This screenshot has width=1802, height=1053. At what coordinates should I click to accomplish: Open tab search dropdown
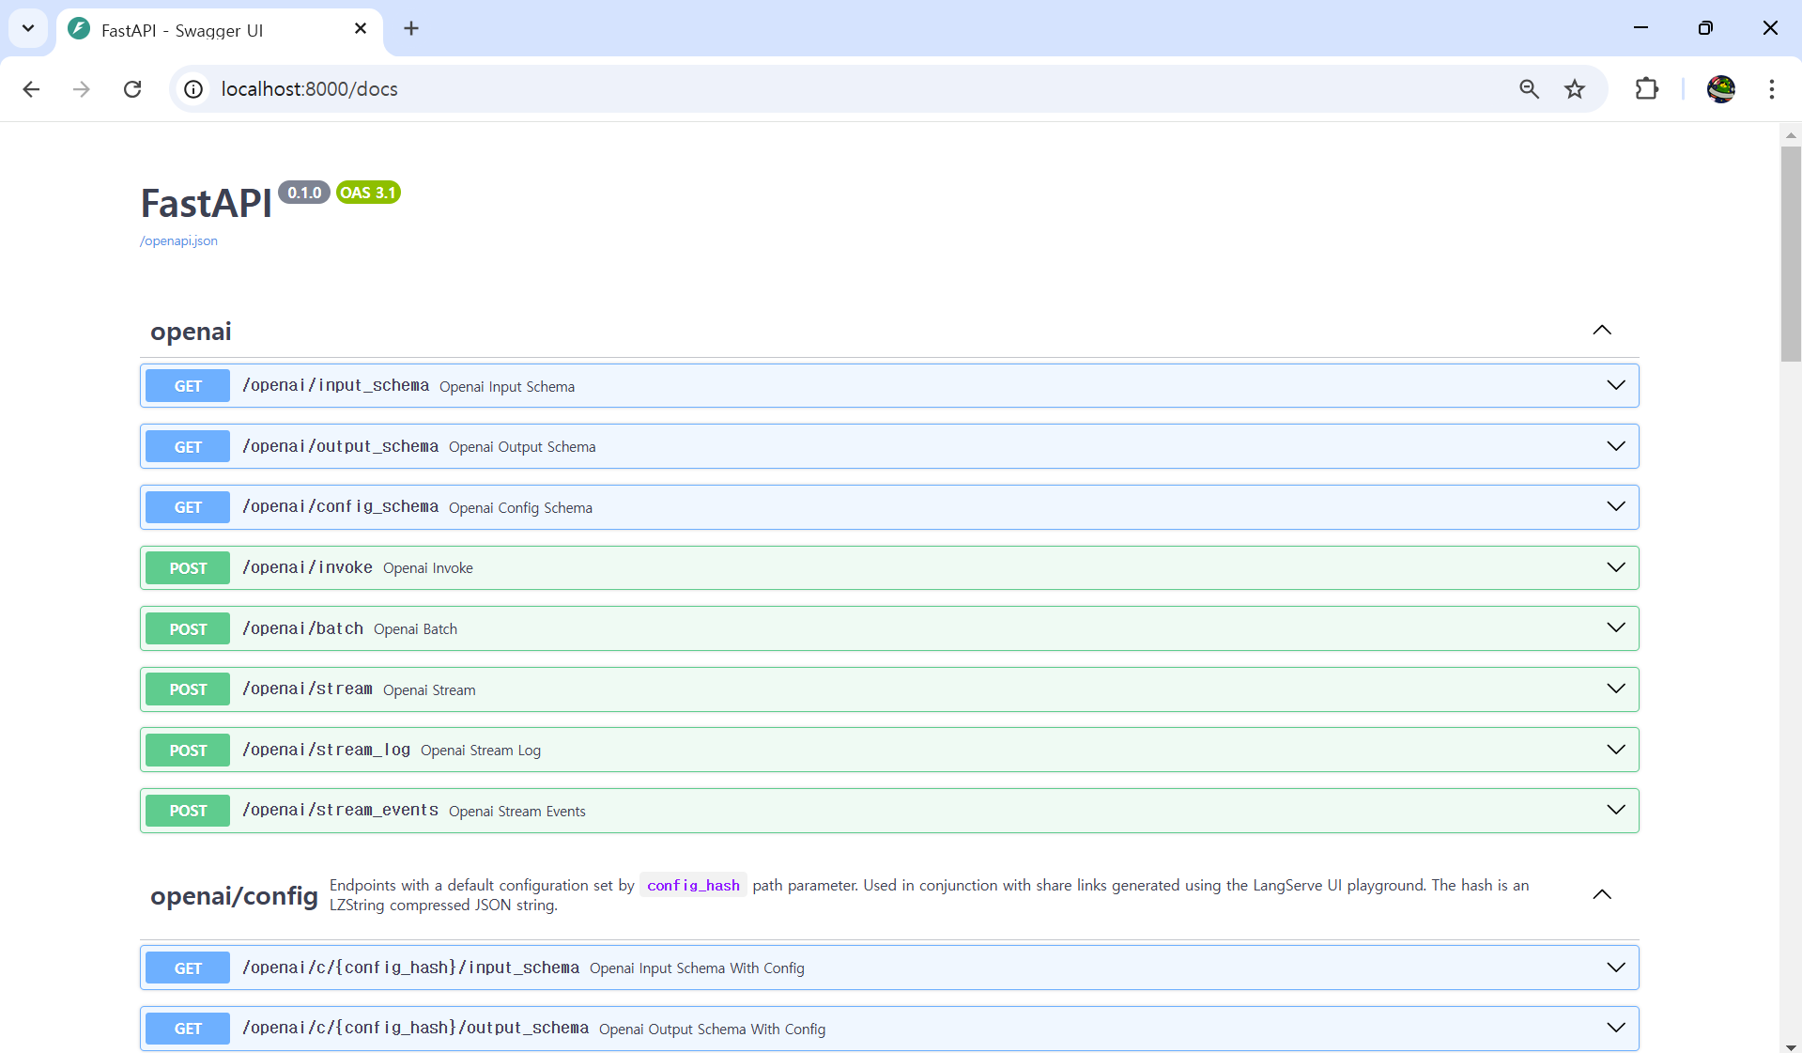tap(28, 28)
